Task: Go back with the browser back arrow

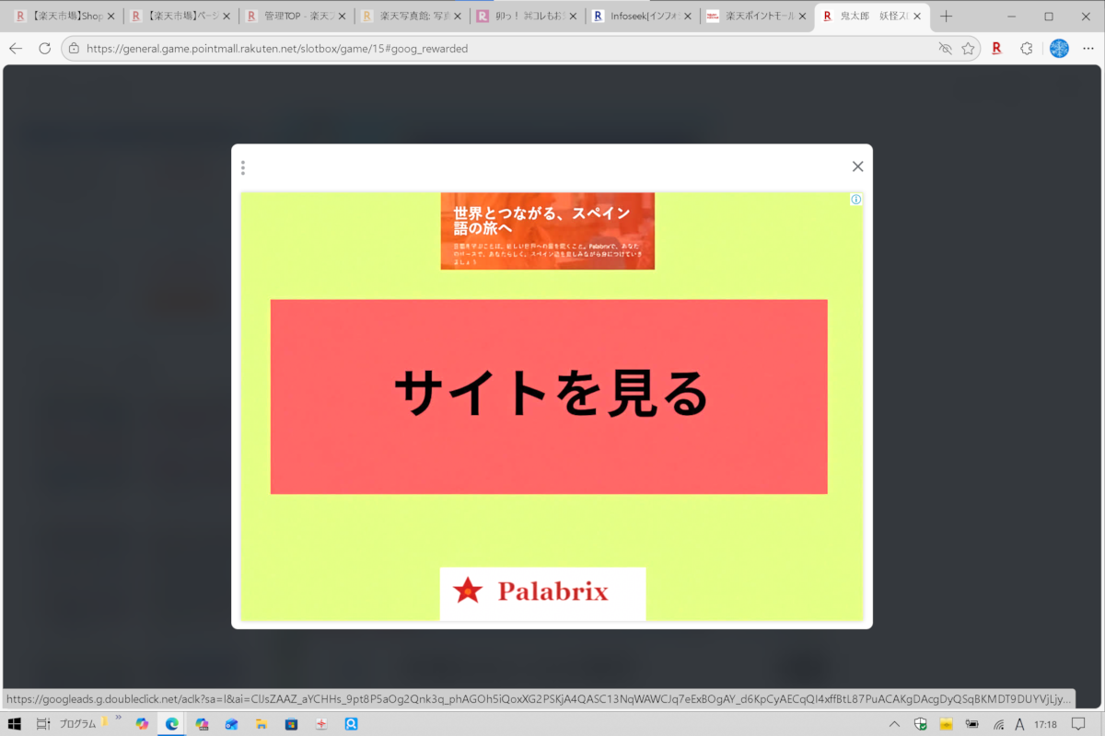Action: tap(16, 48)
